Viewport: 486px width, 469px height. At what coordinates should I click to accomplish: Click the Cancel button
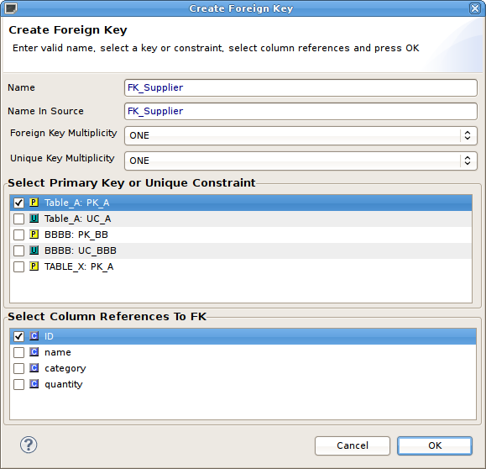[x=352, y=445]
